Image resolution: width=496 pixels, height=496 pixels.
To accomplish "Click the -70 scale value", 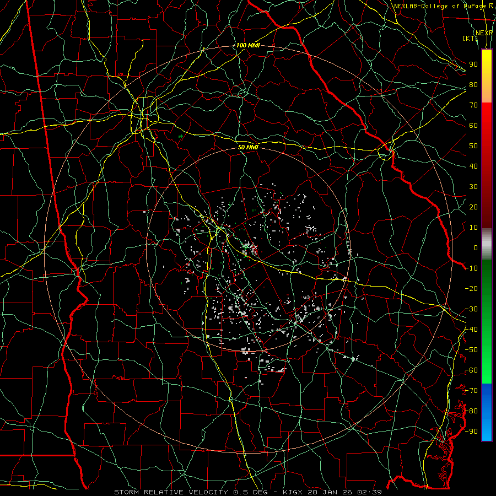I will click(x=471, y=391).
